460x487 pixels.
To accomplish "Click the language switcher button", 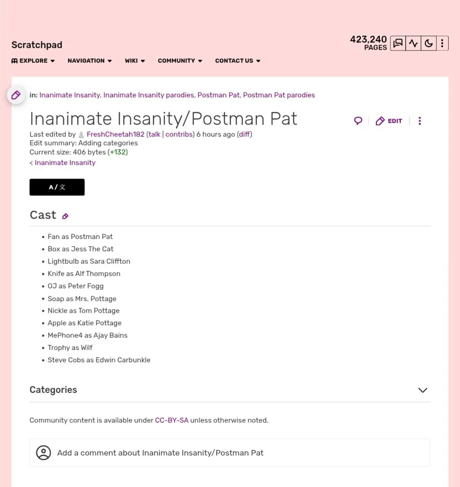I will [57, 187].
